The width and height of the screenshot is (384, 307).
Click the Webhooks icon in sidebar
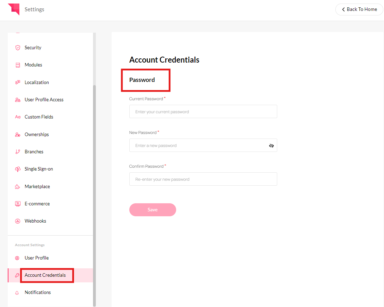point(18,221)
